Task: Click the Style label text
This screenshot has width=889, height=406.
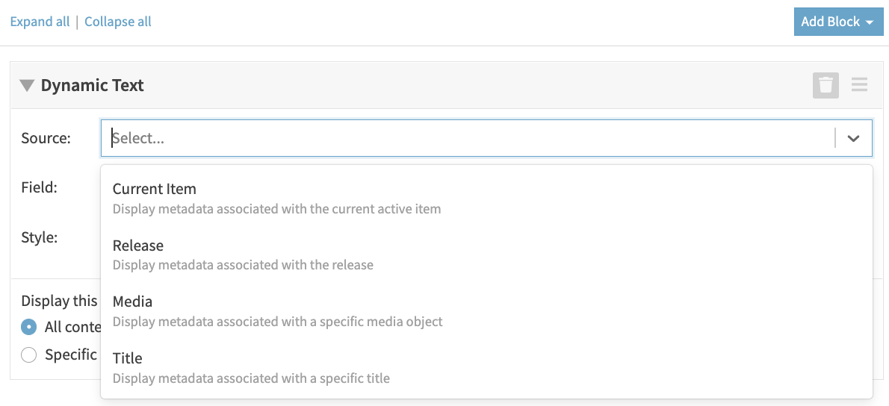Action: coord(39,237)
